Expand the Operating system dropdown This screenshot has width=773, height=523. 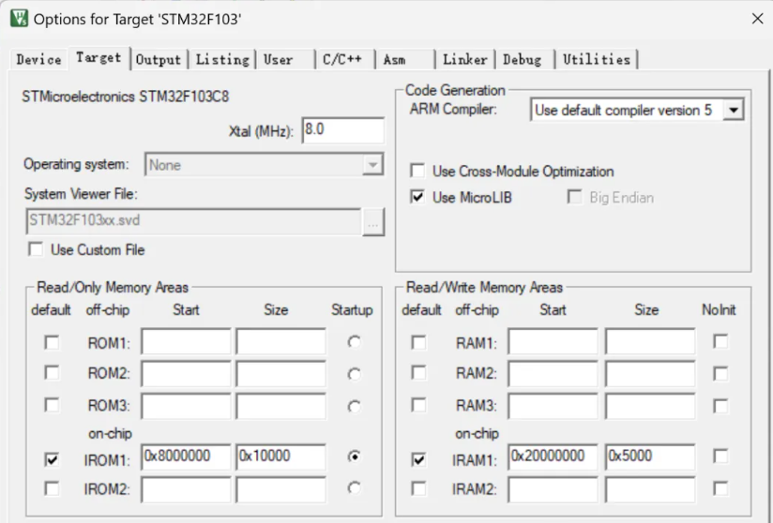(x=372, y=165)
